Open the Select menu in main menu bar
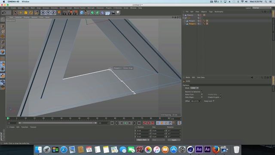The image size is (275, 155). click(x=20, y=8)
